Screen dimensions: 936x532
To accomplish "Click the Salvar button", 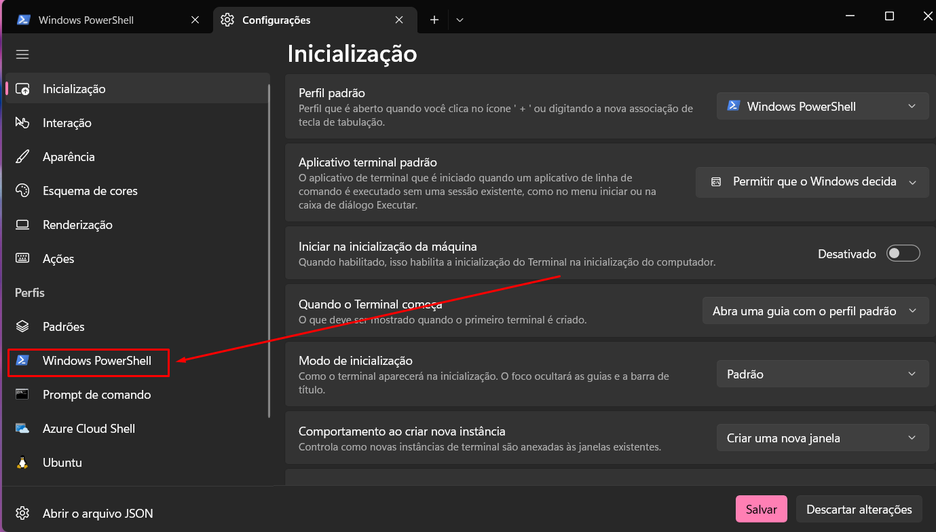I will (761, 509).
